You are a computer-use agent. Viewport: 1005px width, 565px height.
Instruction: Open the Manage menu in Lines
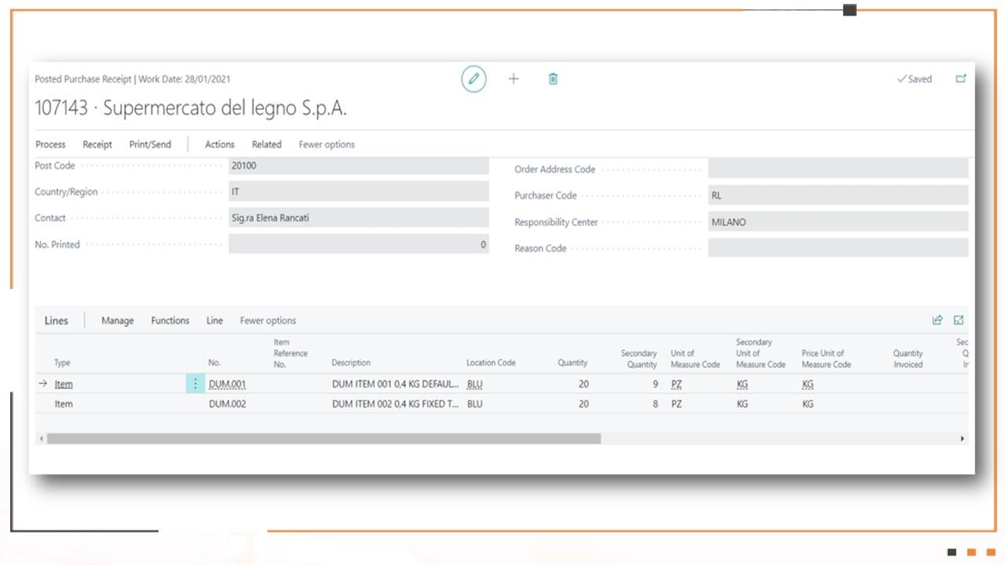tap(118, 320)
